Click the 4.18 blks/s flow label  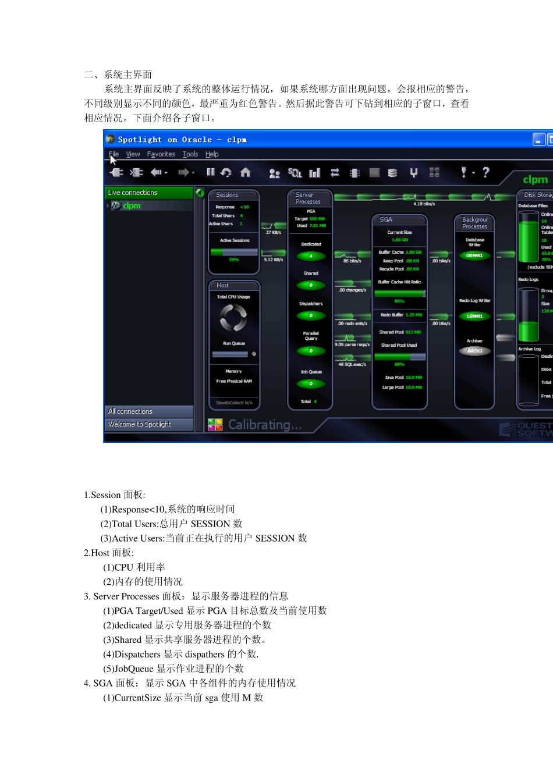[x=424, y=204]
